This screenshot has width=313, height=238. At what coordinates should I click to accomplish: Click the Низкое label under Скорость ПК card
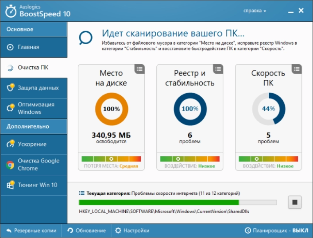285,166
